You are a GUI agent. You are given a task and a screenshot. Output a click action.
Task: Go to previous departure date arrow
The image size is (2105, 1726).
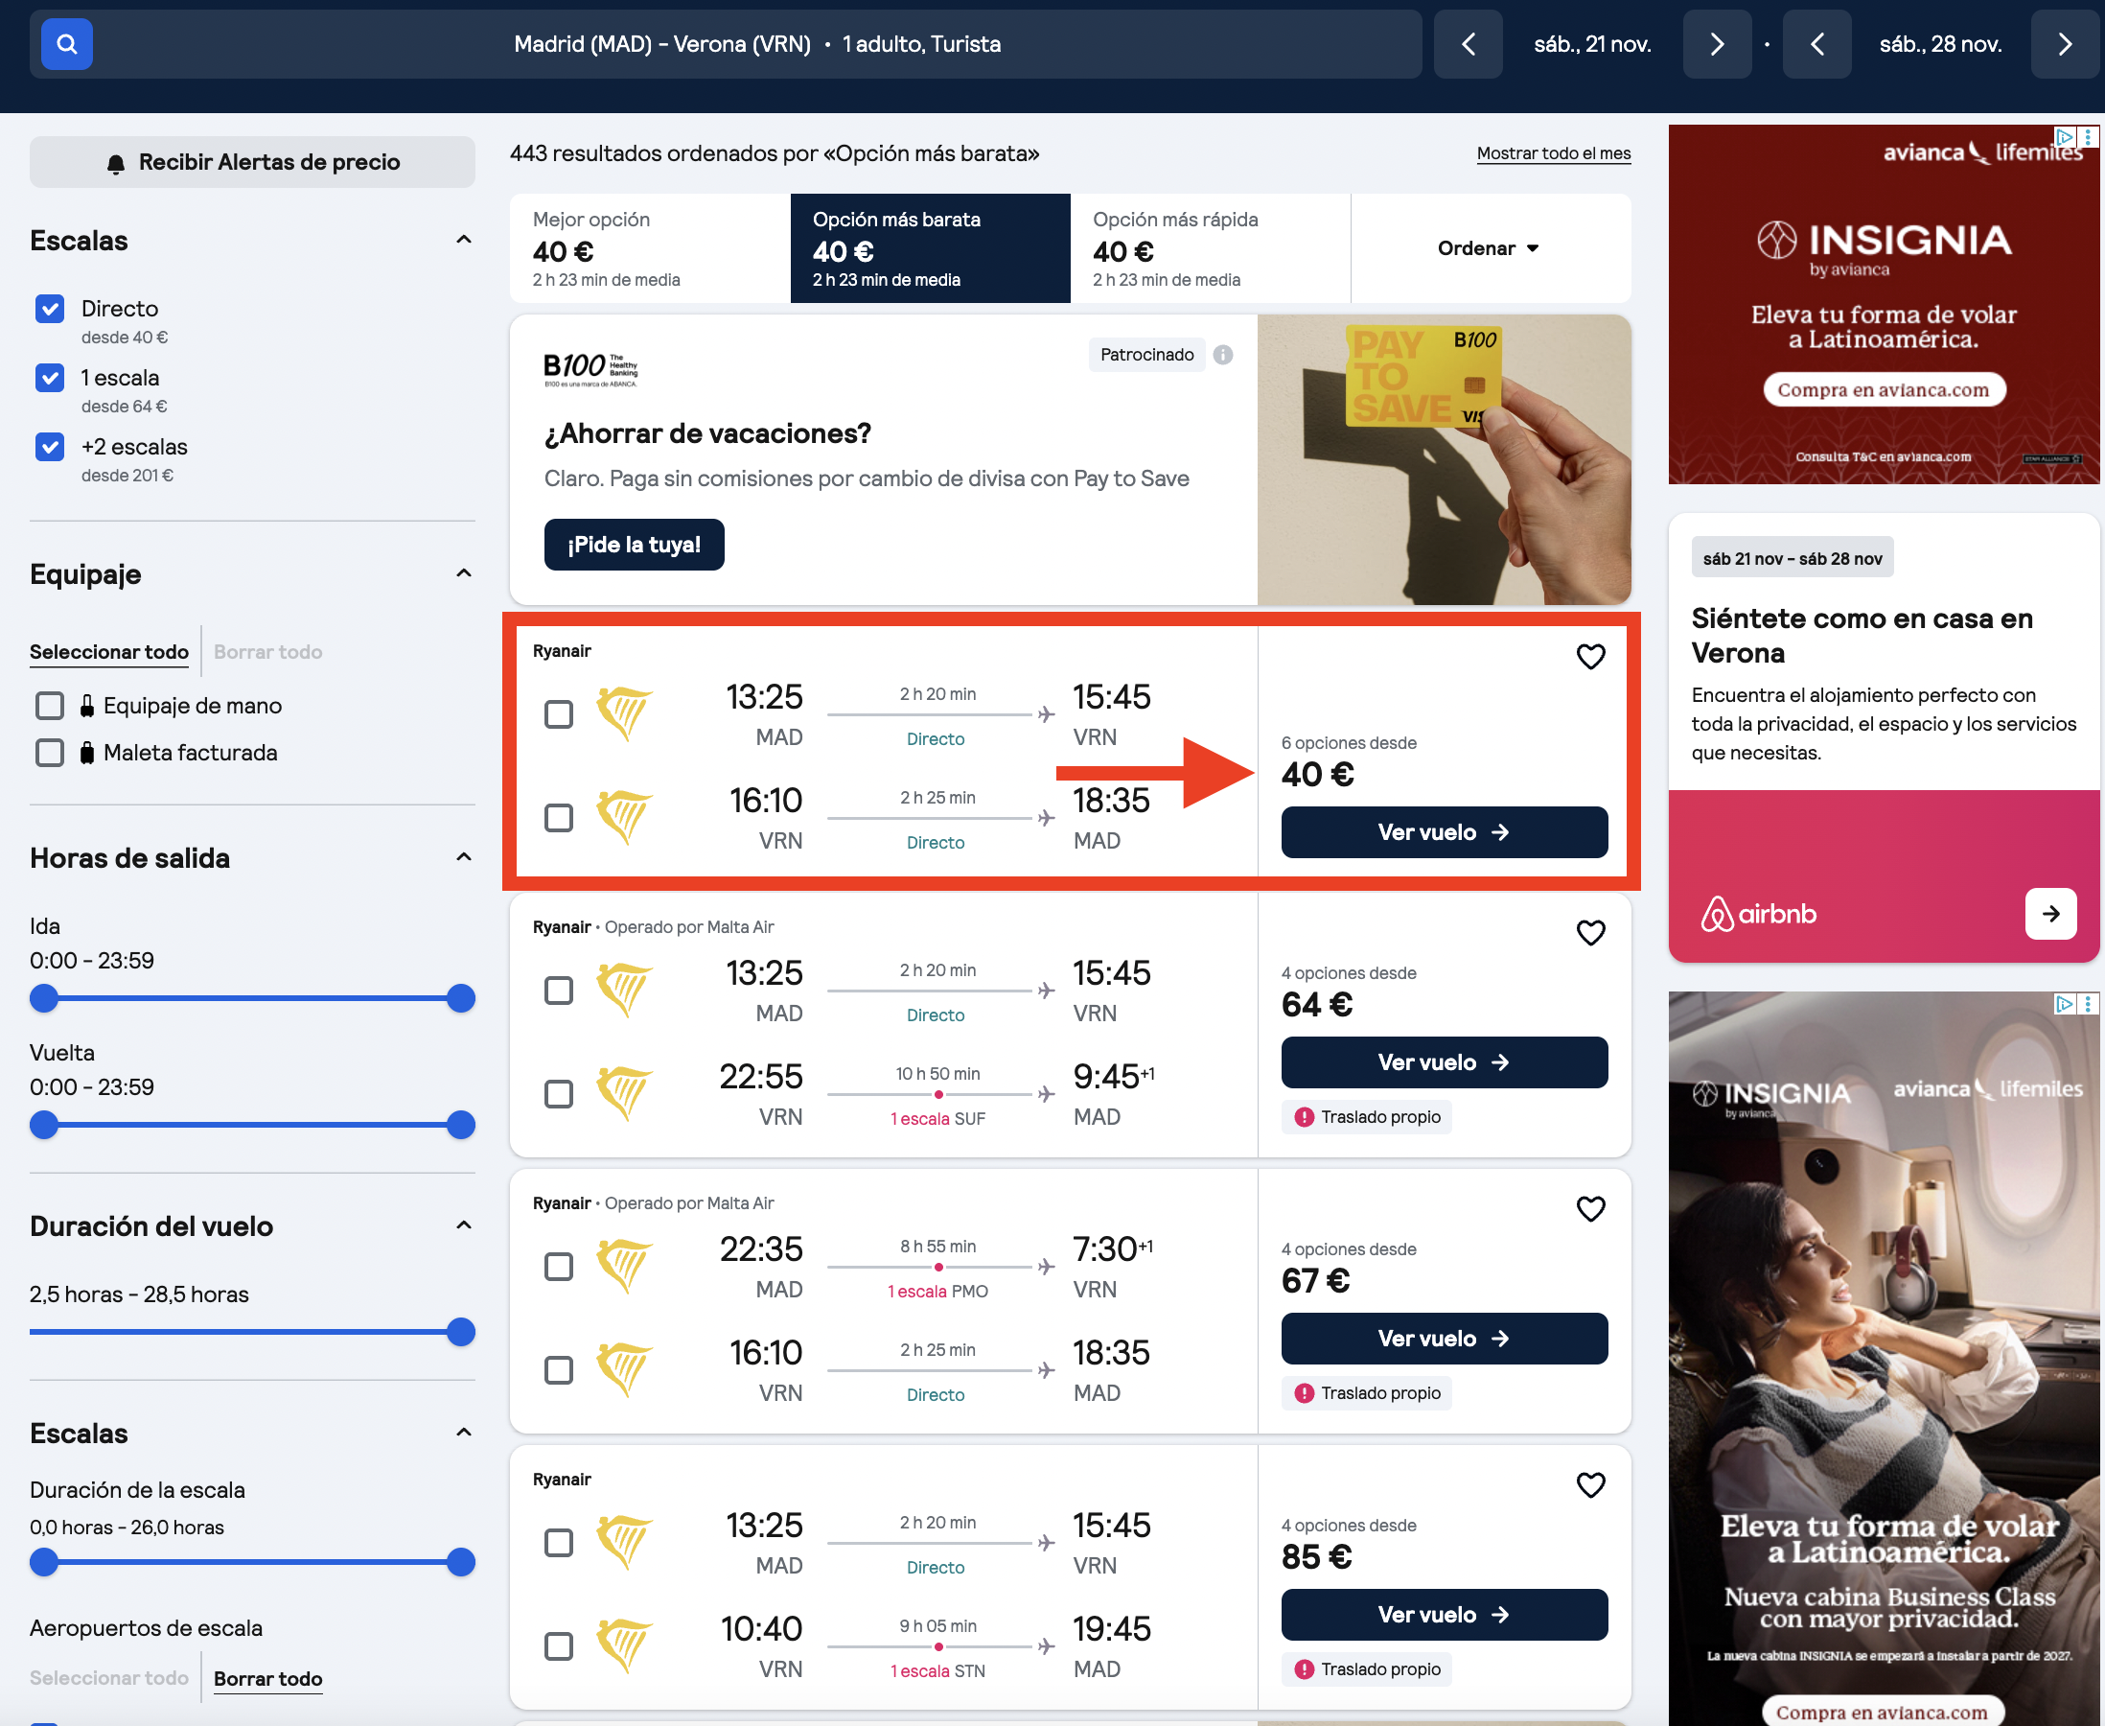(1468, 45)
